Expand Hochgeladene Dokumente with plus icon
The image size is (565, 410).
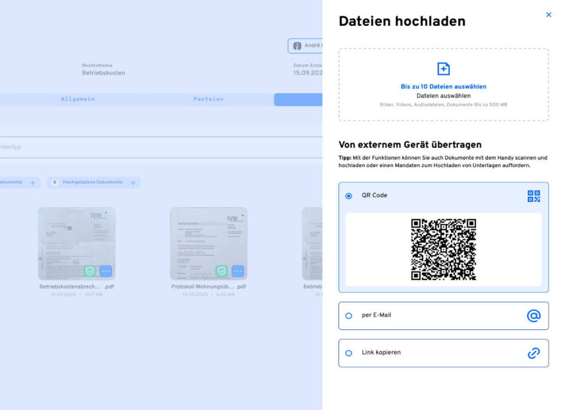click(133, 183)
